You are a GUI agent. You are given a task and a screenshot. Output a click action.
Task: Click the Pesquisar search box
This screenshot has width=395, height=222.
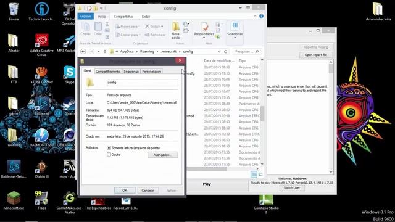pos(247,51)
